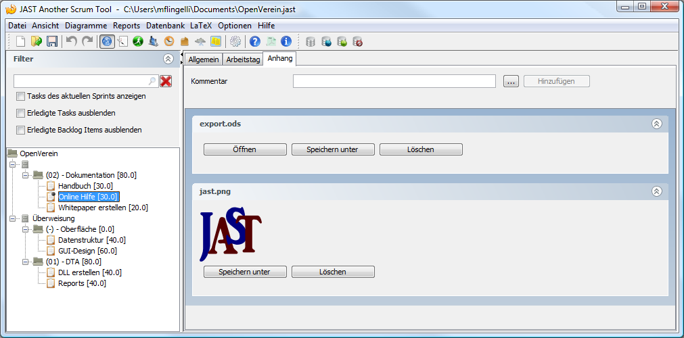Select the 'Reports [40.0]' tree task

(82, 283)
